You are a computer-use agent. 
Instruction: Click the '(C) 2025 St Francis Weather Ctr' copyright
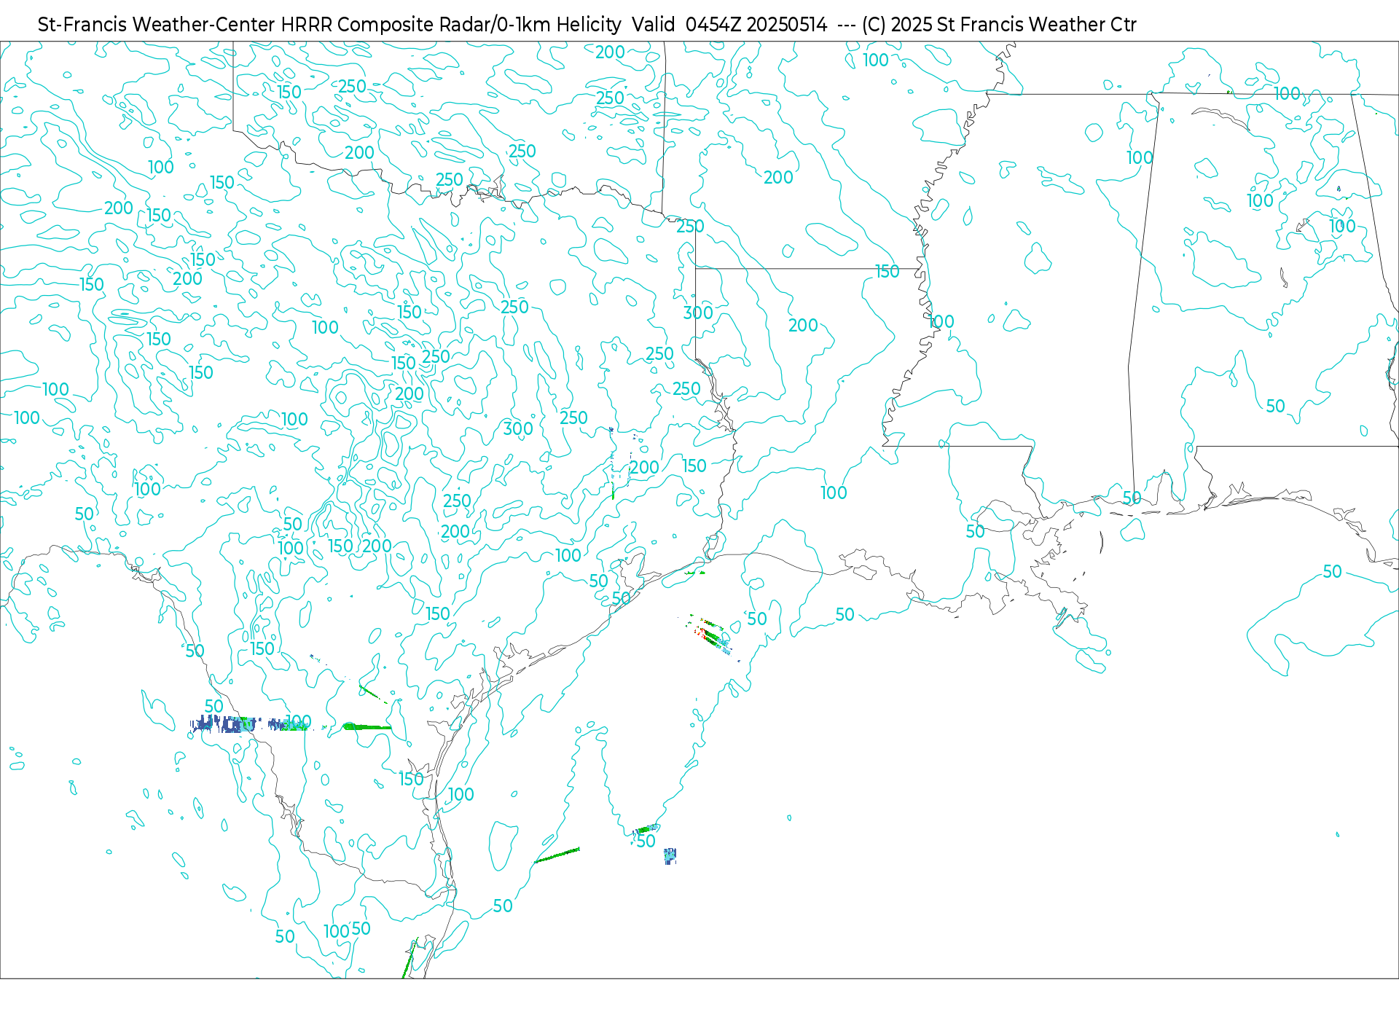click(999, 25)
